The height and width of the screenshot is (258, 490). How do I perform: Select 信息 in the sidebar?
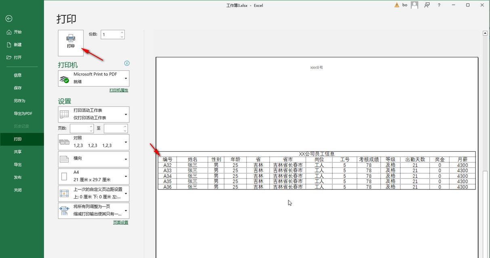pos(22,75)
